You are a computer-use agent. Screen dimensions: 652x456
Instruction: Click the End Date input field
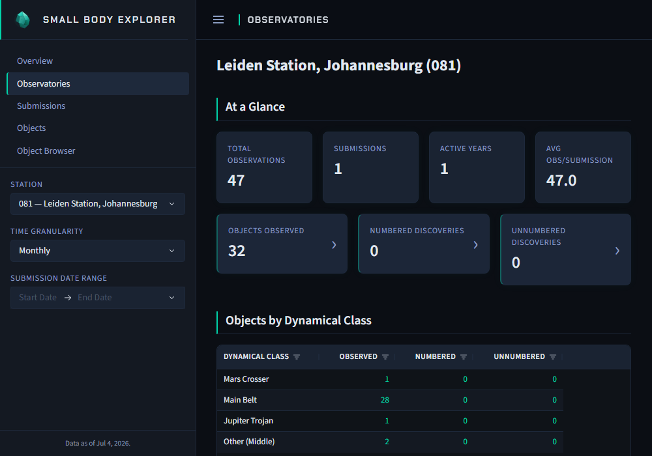pyautogui.click(x=95, y=297)
